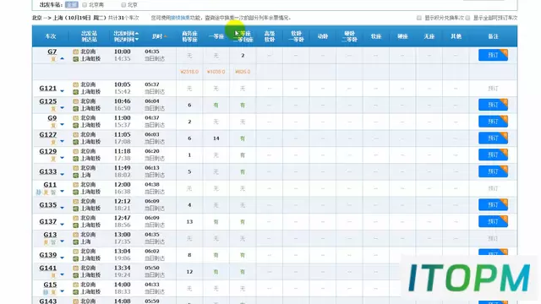Select the 全部 departure station filter

click(x=71, y=5)
